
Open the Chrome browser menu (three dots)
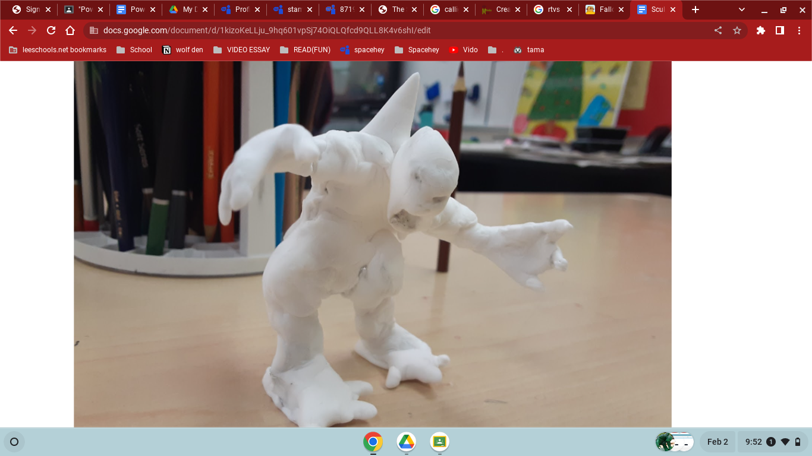(x=800, y=30)
